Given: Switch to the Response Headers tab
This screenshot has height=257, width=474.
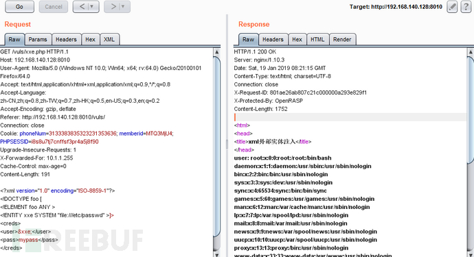Looking at the screenshot, I should tap(273, 40).
